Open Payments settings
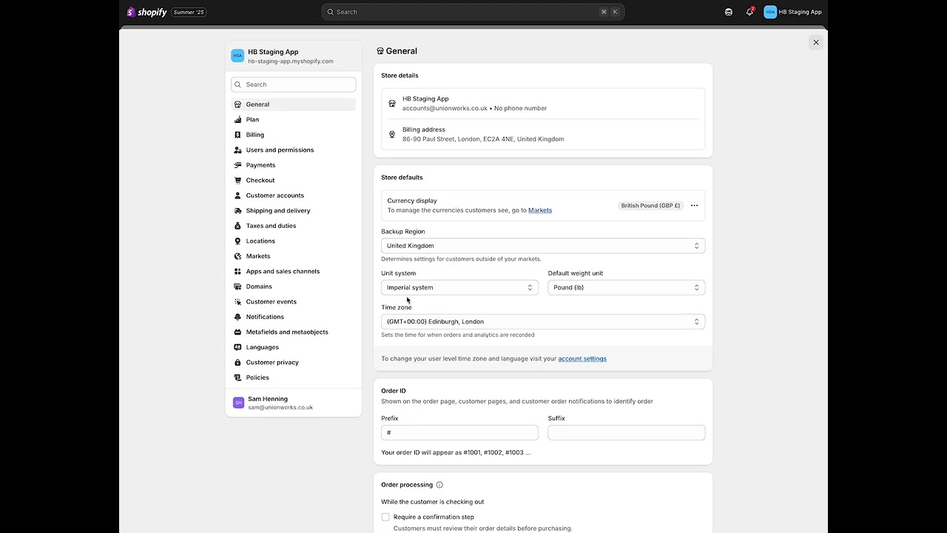 tap(294, 165)
